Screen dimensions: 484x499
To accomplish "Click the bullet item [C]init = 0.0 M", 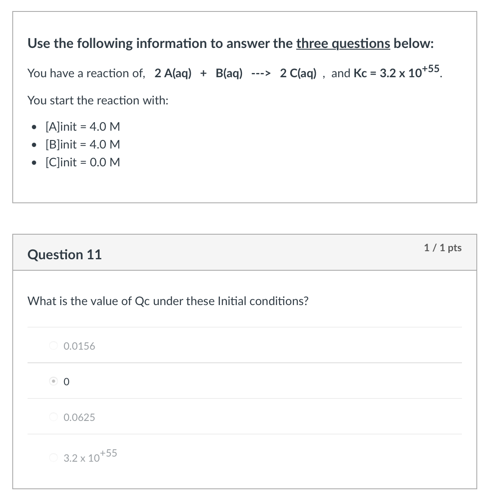I will (82, 162).
